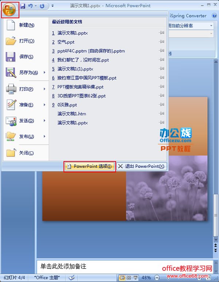Click the spell check icon in status bar
This screenshot has height=282, width=219.
[72, 278]
